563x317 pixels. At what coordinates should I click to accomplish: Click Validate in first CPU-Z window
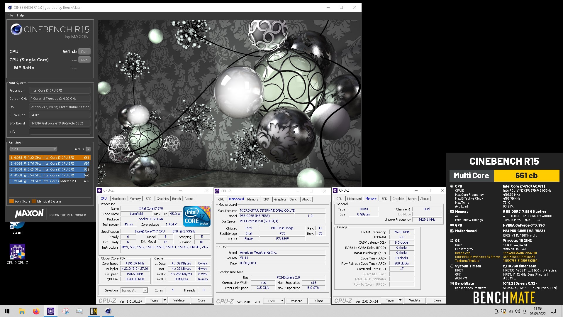(x=179, y=300)
